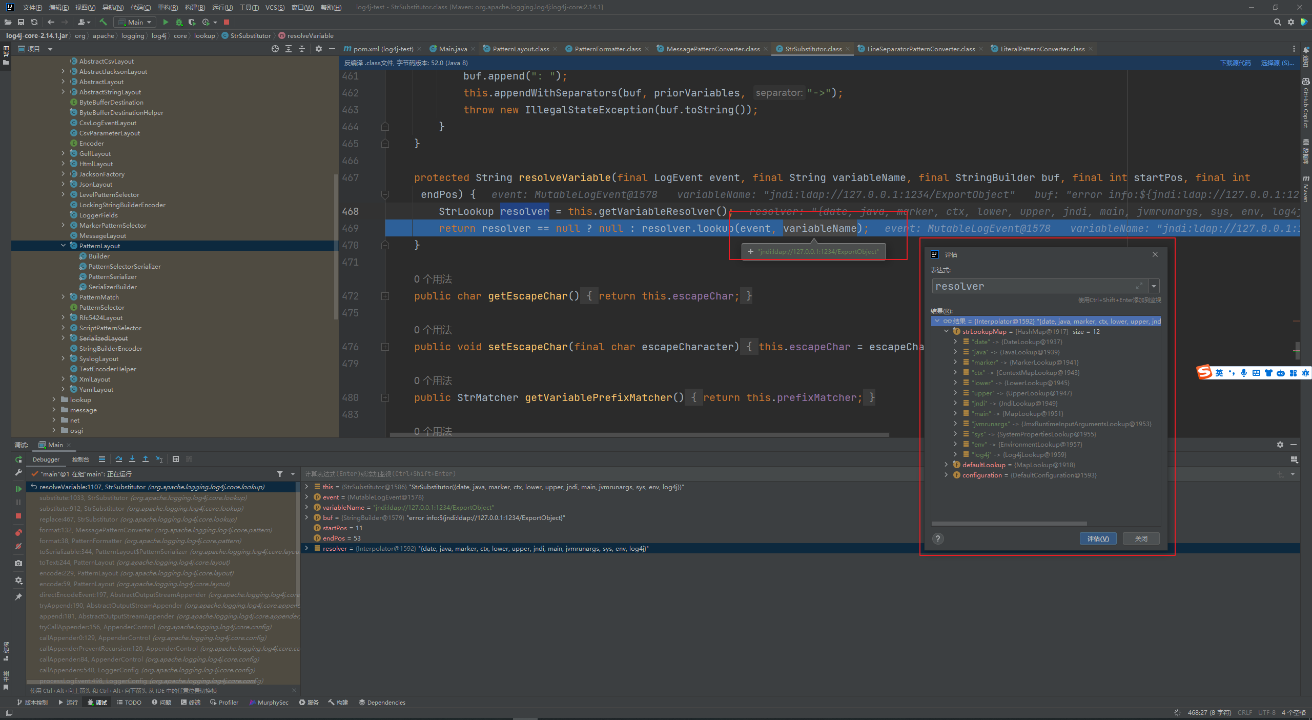Open expression history dropdown in Evaluate dialog
The image size is (1312, 720).
(1154, 286)
